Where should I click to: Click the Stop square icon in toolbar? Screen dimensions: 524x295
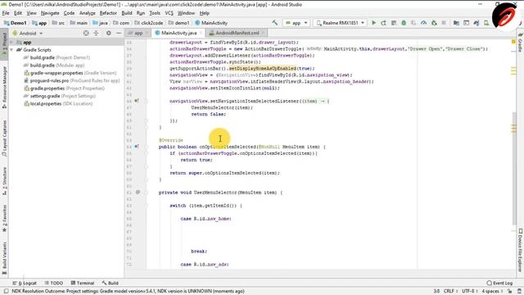point(444,23)
